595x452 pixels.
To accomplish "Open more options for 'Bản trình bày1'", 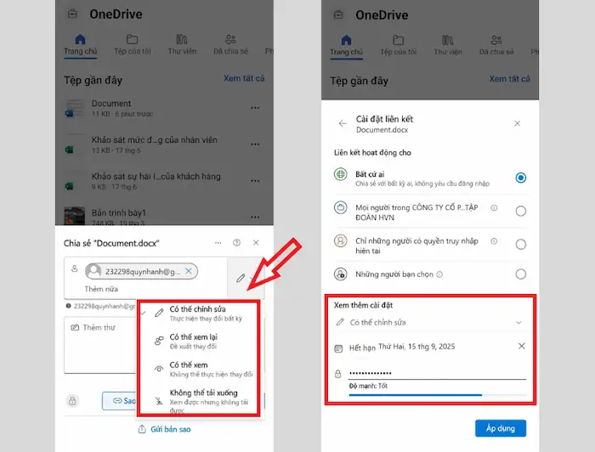I will [255, 217].
